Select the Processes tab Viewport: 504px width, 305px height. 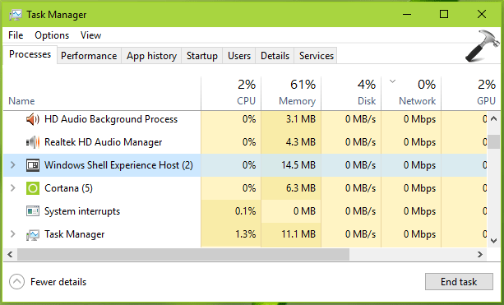(30, 54)
